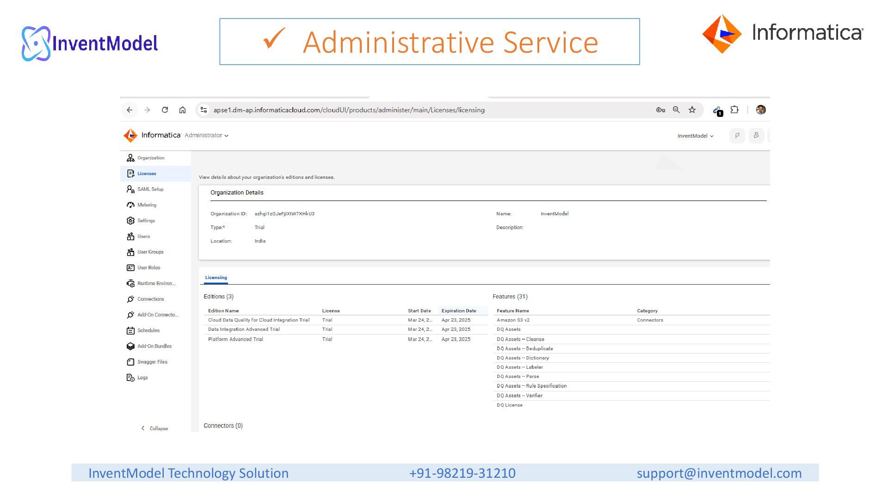Click the DQ Assets -- Parse feature
Image resolution: width=888 pixels, height=499 pixels.
pyautogui.click(x=518, y=377)
